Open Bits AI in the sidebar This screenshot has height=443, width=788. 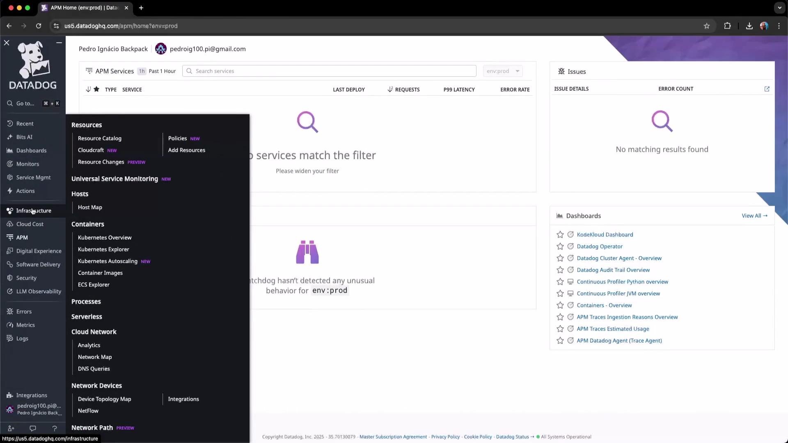pos(24,137)
